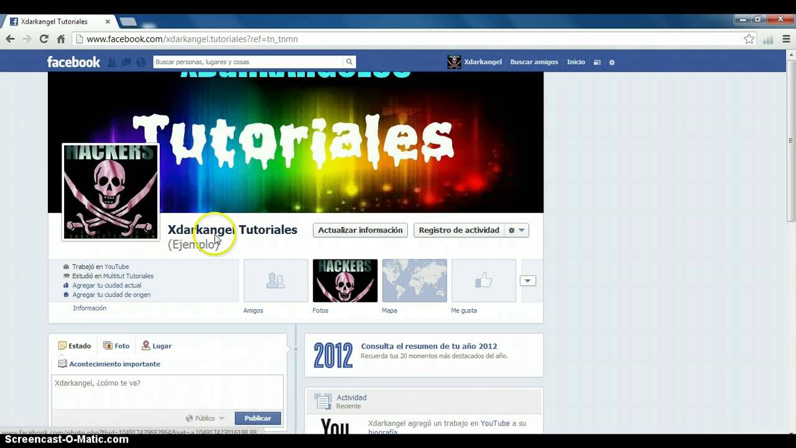Viewport: 796px width, 448px height.
Task: Open gear dropdown next to Registro de actividad
Action: pyautogui.click(x=517, y=230)
